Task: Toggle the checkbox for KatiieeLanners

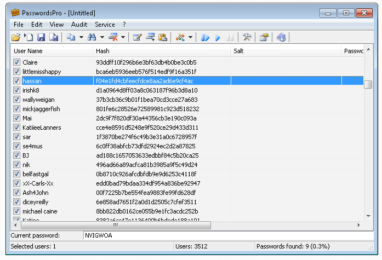Action: point(16,128)
